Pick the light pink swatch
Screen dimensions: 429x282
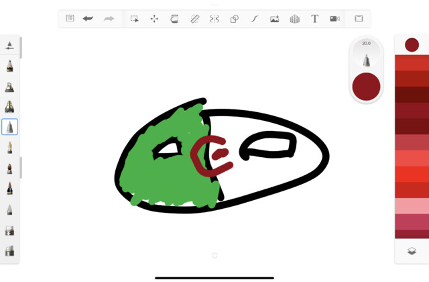412,206
